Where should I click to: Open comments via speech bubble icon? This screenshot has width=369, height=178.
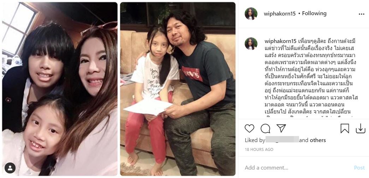[x=265, y=128]
